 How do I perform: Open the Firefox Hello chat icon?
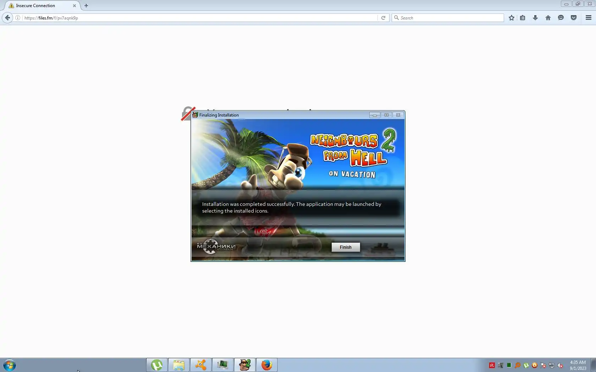pyautogui.click(x=561, y=18)
